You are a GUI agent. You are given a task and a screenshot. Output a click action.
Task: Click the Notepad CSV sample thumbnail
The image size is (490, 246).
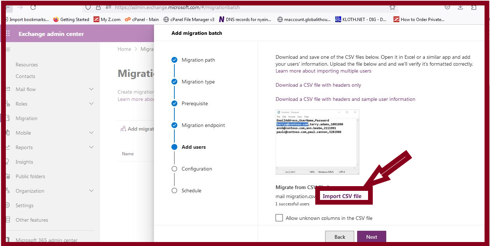[317, 142]
